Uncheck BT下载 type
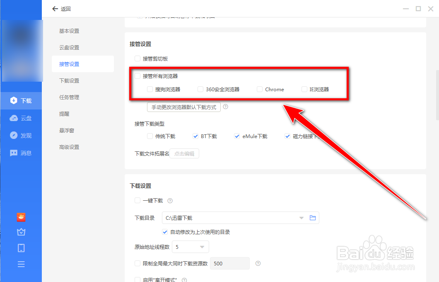Screen dimensions: 439x282 pyautogui.click(x=195, y=136)
